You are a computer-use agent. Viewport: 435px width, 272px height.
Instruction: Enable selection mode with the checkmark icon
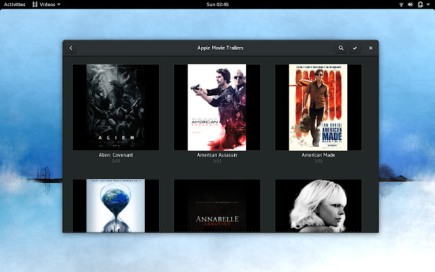pyautogui.click(x=355, y=48)
